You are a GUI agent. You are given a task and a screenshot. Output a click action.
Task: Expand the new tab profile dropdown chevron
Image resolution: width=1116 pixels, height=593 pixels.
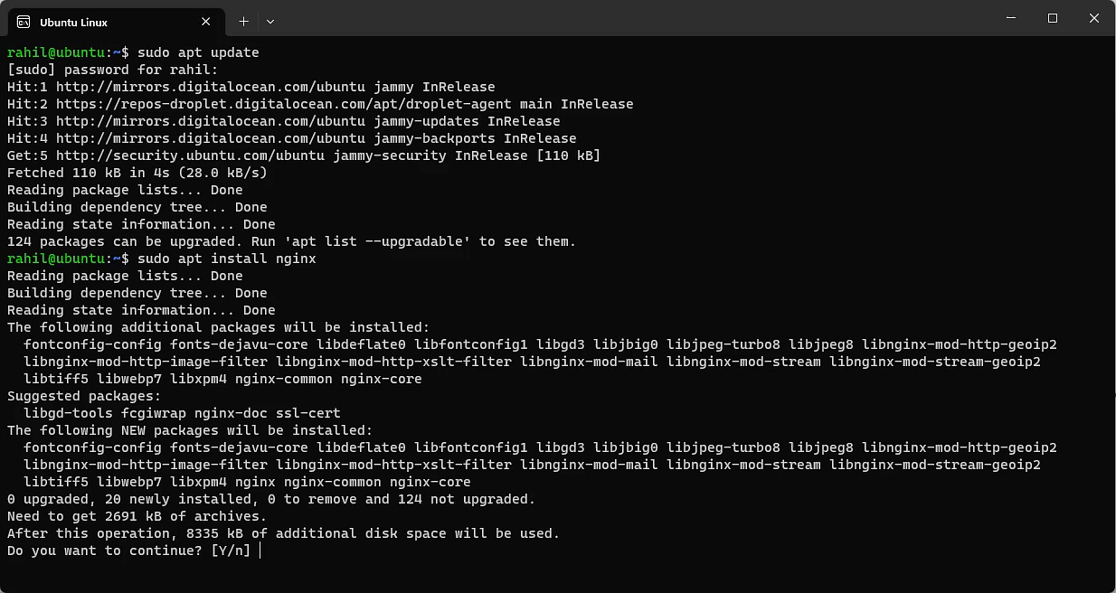[x=270, y=21]
